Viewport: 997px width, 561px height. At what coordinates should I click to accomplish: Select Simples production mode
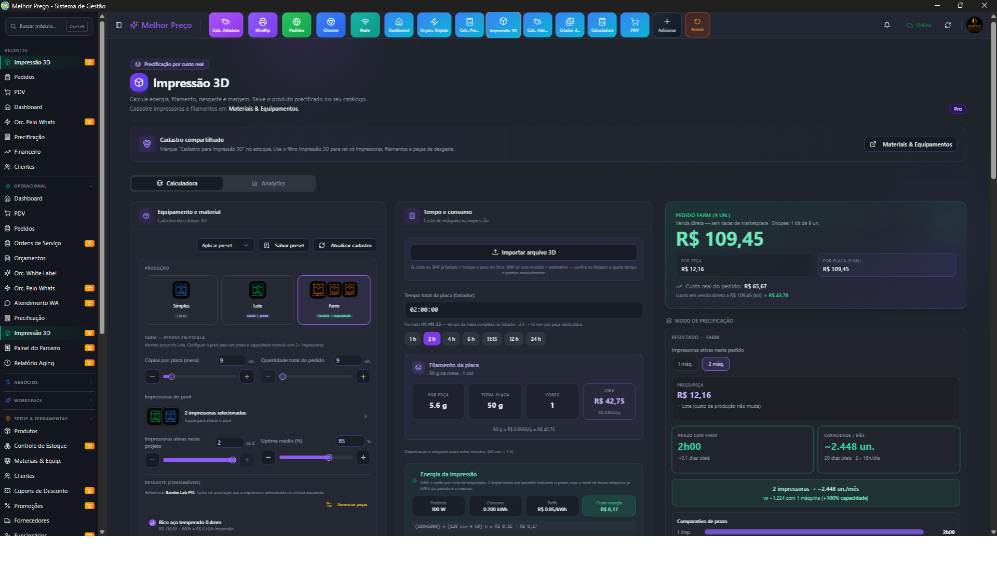coord(181,300)
